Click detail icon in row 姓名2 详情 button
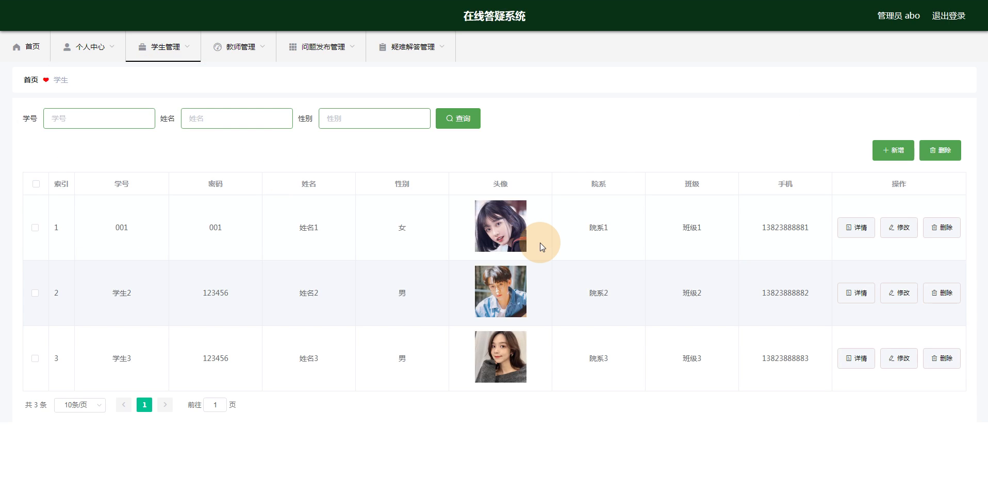Viewport: 988px width, 482px height. click(x=849, y=293)
